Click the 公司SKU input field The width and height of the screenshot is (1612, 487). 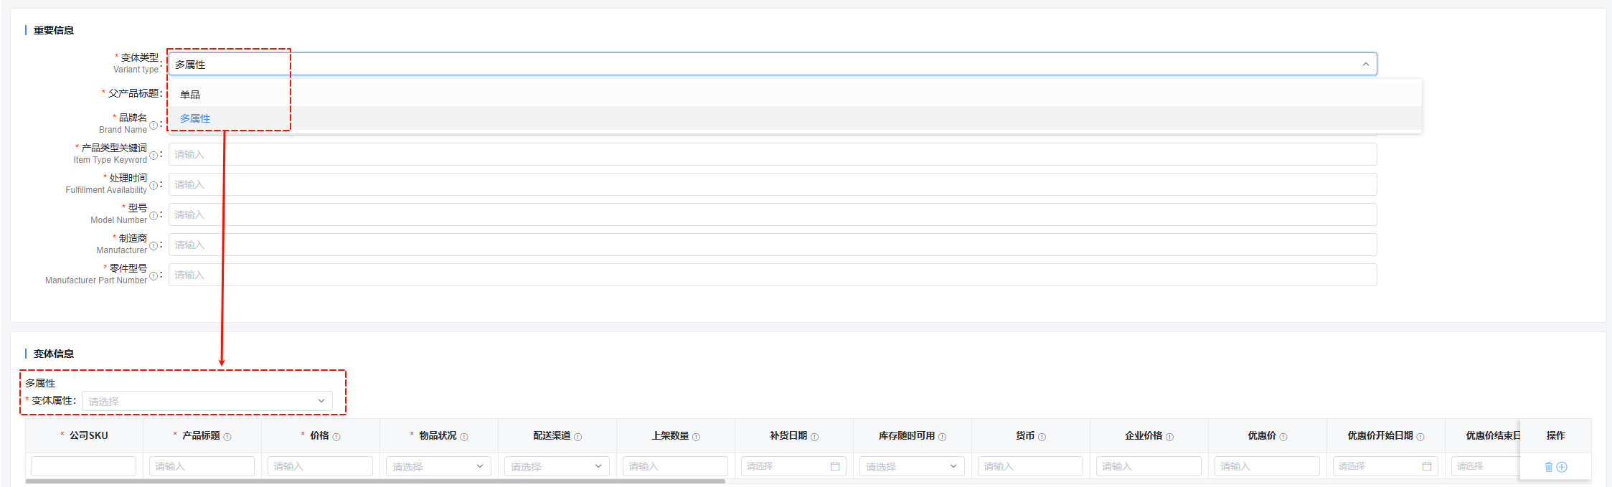click(83, 466)
